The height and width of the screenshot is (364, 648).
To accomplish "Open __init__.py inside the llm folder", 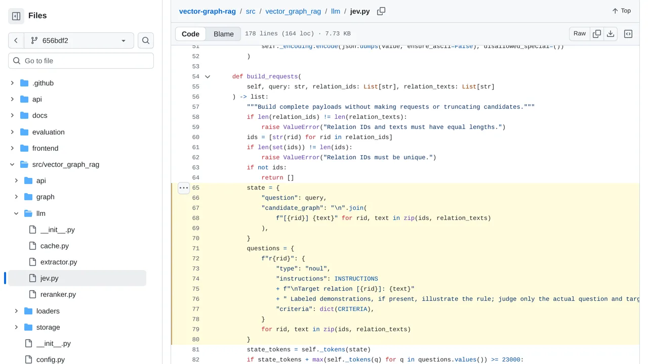I will (x=57, y=230).
